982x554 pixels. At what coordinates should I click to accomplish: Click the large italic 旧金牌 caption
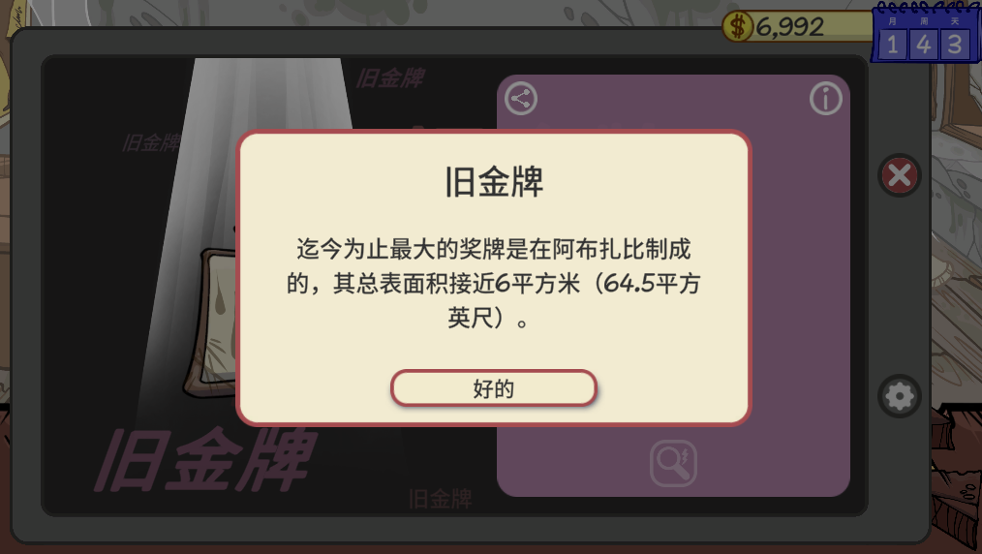pyautogui.click(x=204, y=460)
